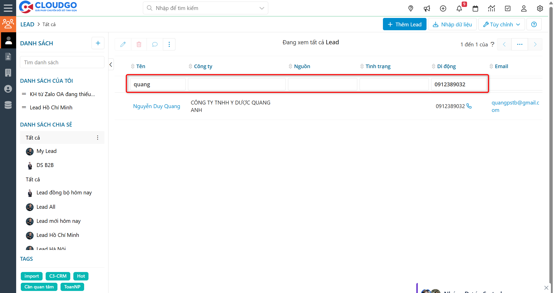Open the announcements megaphone icon
Screen dimensions: 554x293
click(x=427, y=8)
